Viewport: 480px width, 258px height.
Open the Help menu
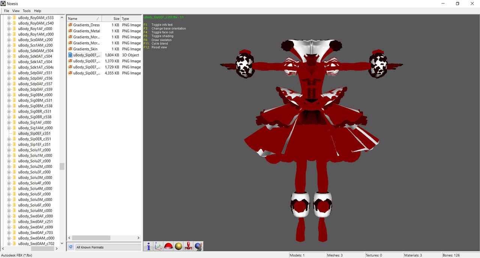pyautogui.click(x=37, y=11)
